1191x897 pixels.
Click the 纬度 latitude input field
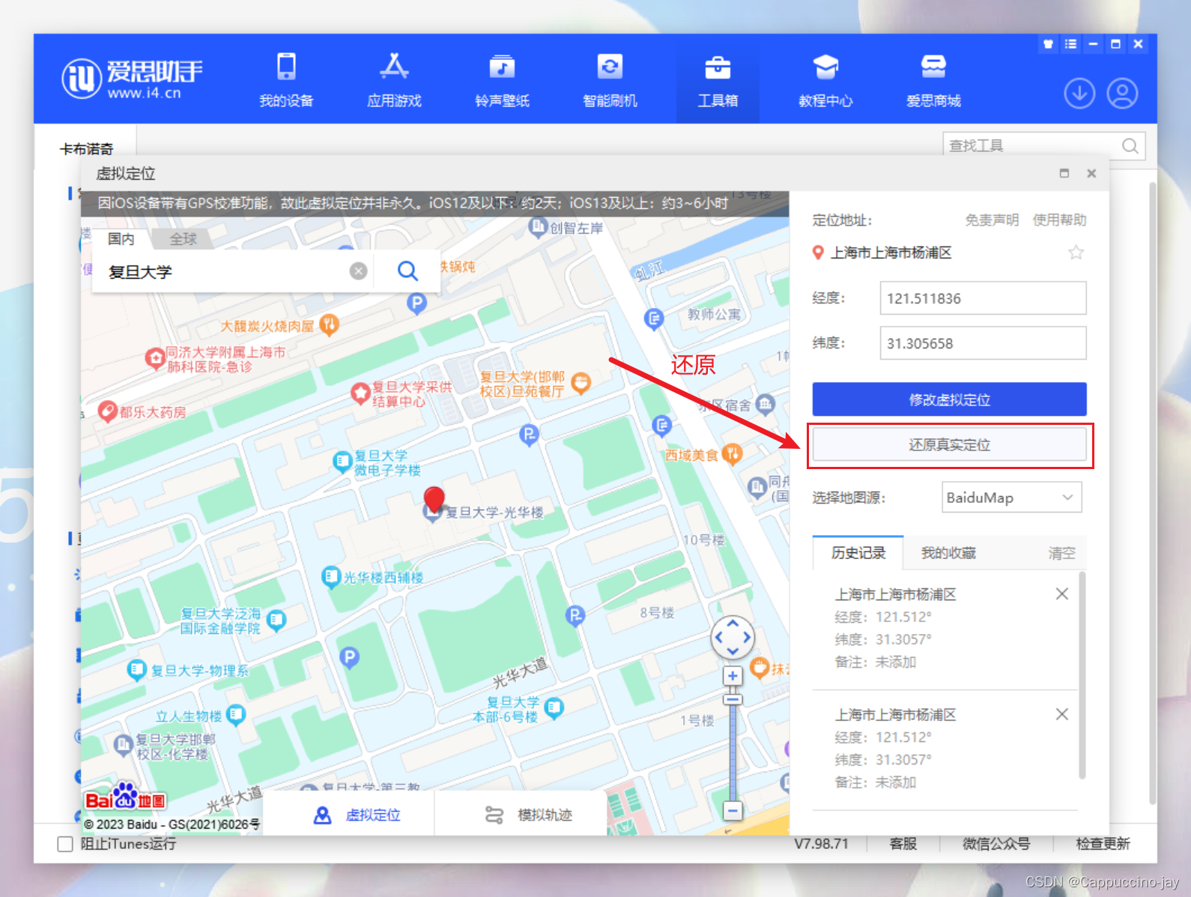point(983,343)
